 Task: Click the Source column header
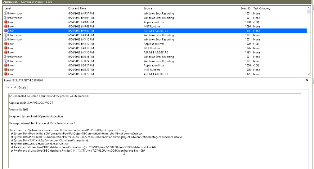pyautogui.click(x=148, y=8)
